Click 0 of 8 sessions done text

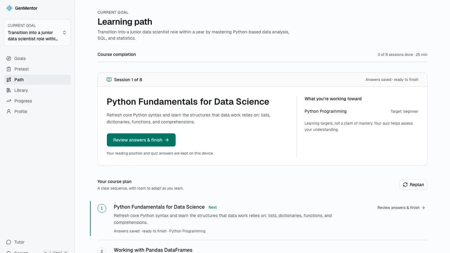(395, 54)
